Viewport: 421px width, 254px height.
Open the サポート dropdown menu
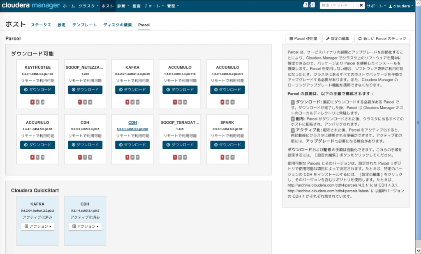coord(376,6)
